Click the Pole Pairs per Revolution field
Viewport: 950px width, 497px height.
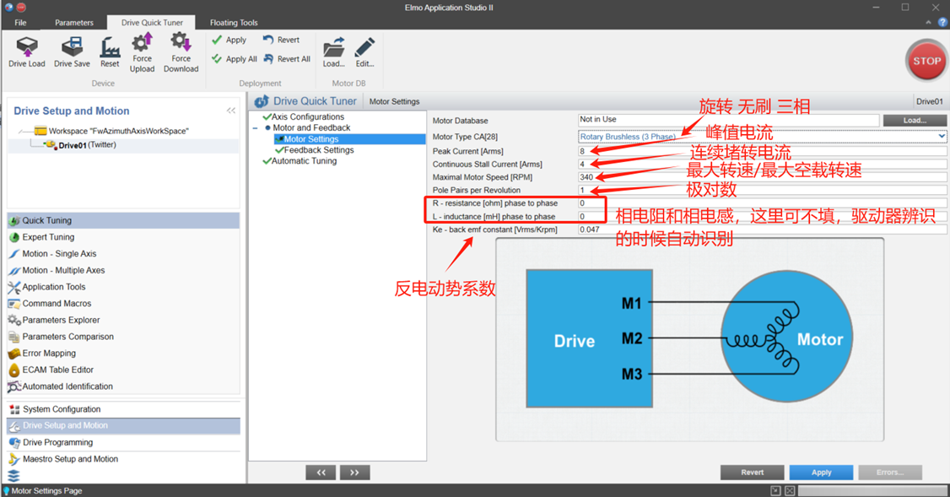(762, 191)
